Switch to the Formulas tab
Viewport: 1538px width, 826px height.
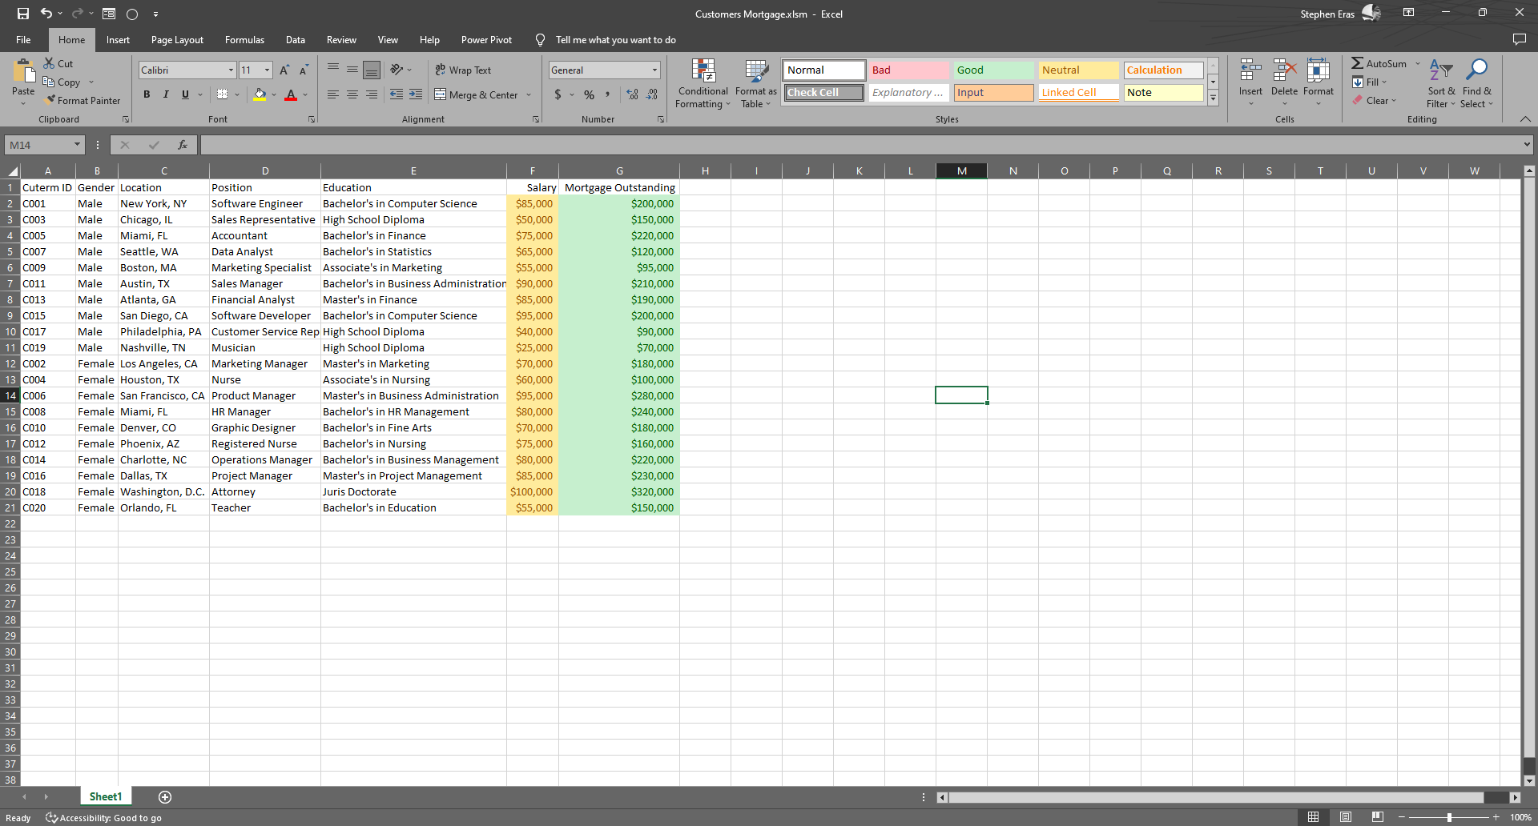click(x=244, y=40)
